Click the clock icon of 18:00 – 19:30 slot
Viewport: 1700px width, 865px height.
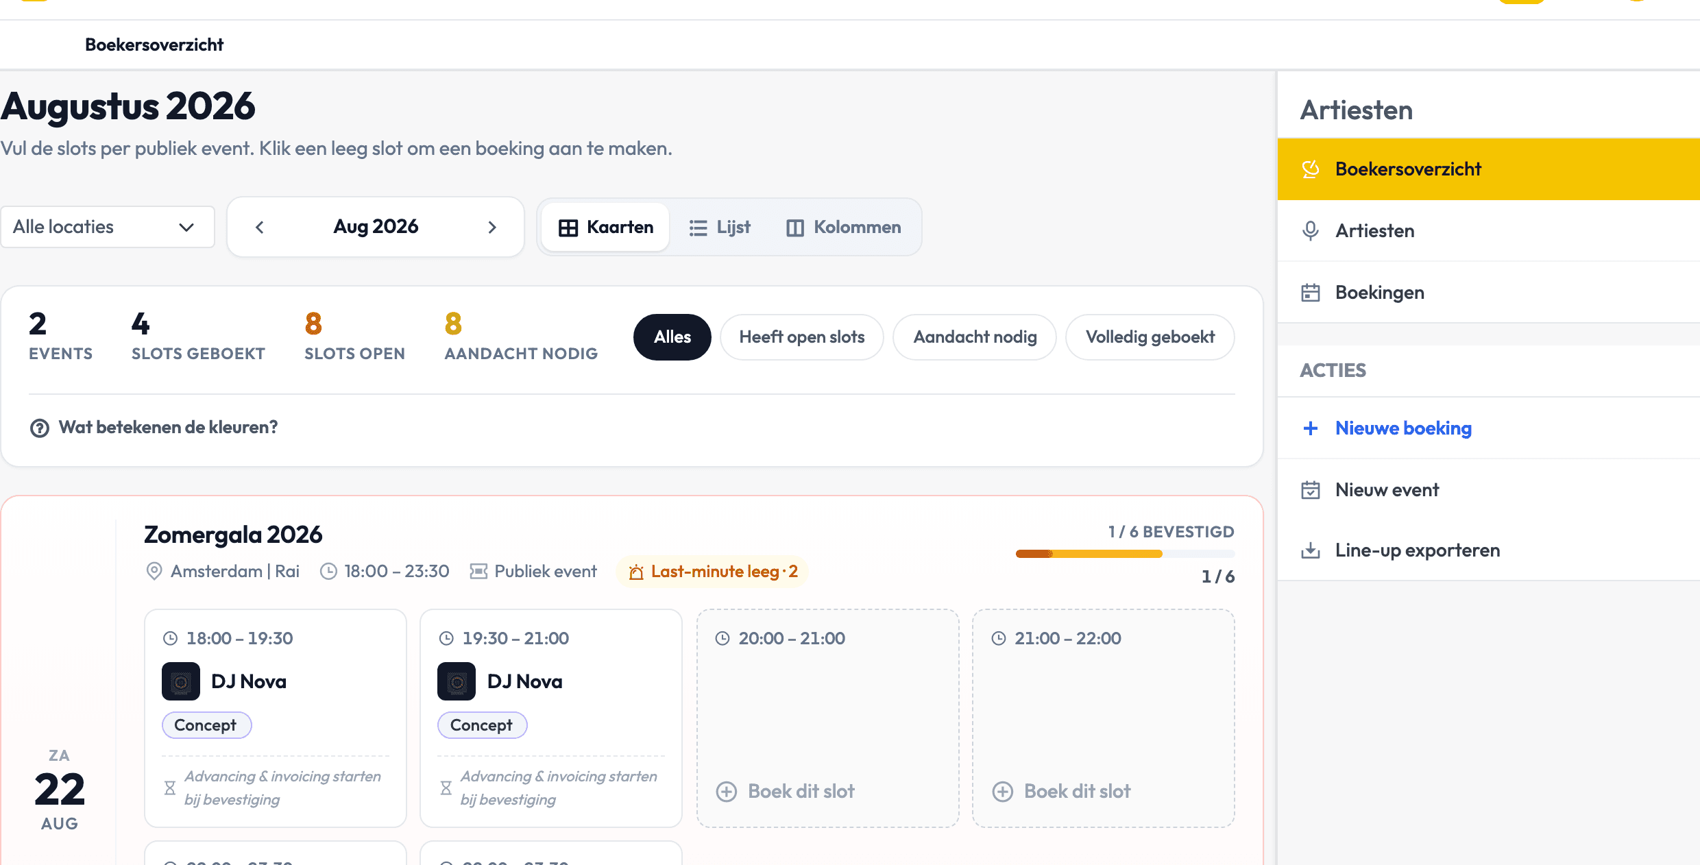click(170, 638)
